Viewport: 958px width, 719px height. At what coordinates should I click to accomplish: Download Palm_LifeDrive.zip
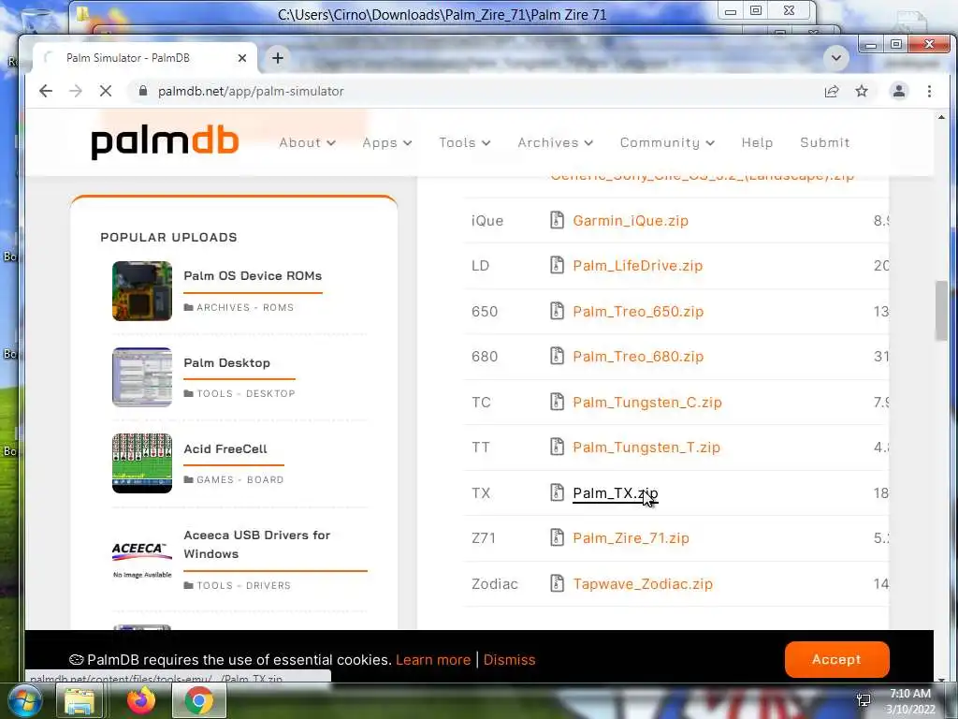point(638,266)
